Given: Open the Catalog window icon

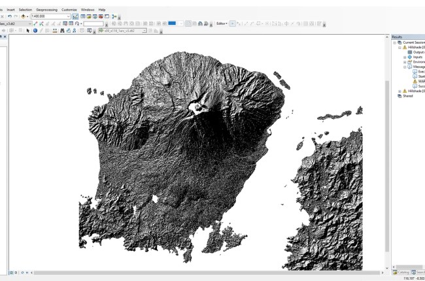Looking at the screenshot, I should (89, 16).
